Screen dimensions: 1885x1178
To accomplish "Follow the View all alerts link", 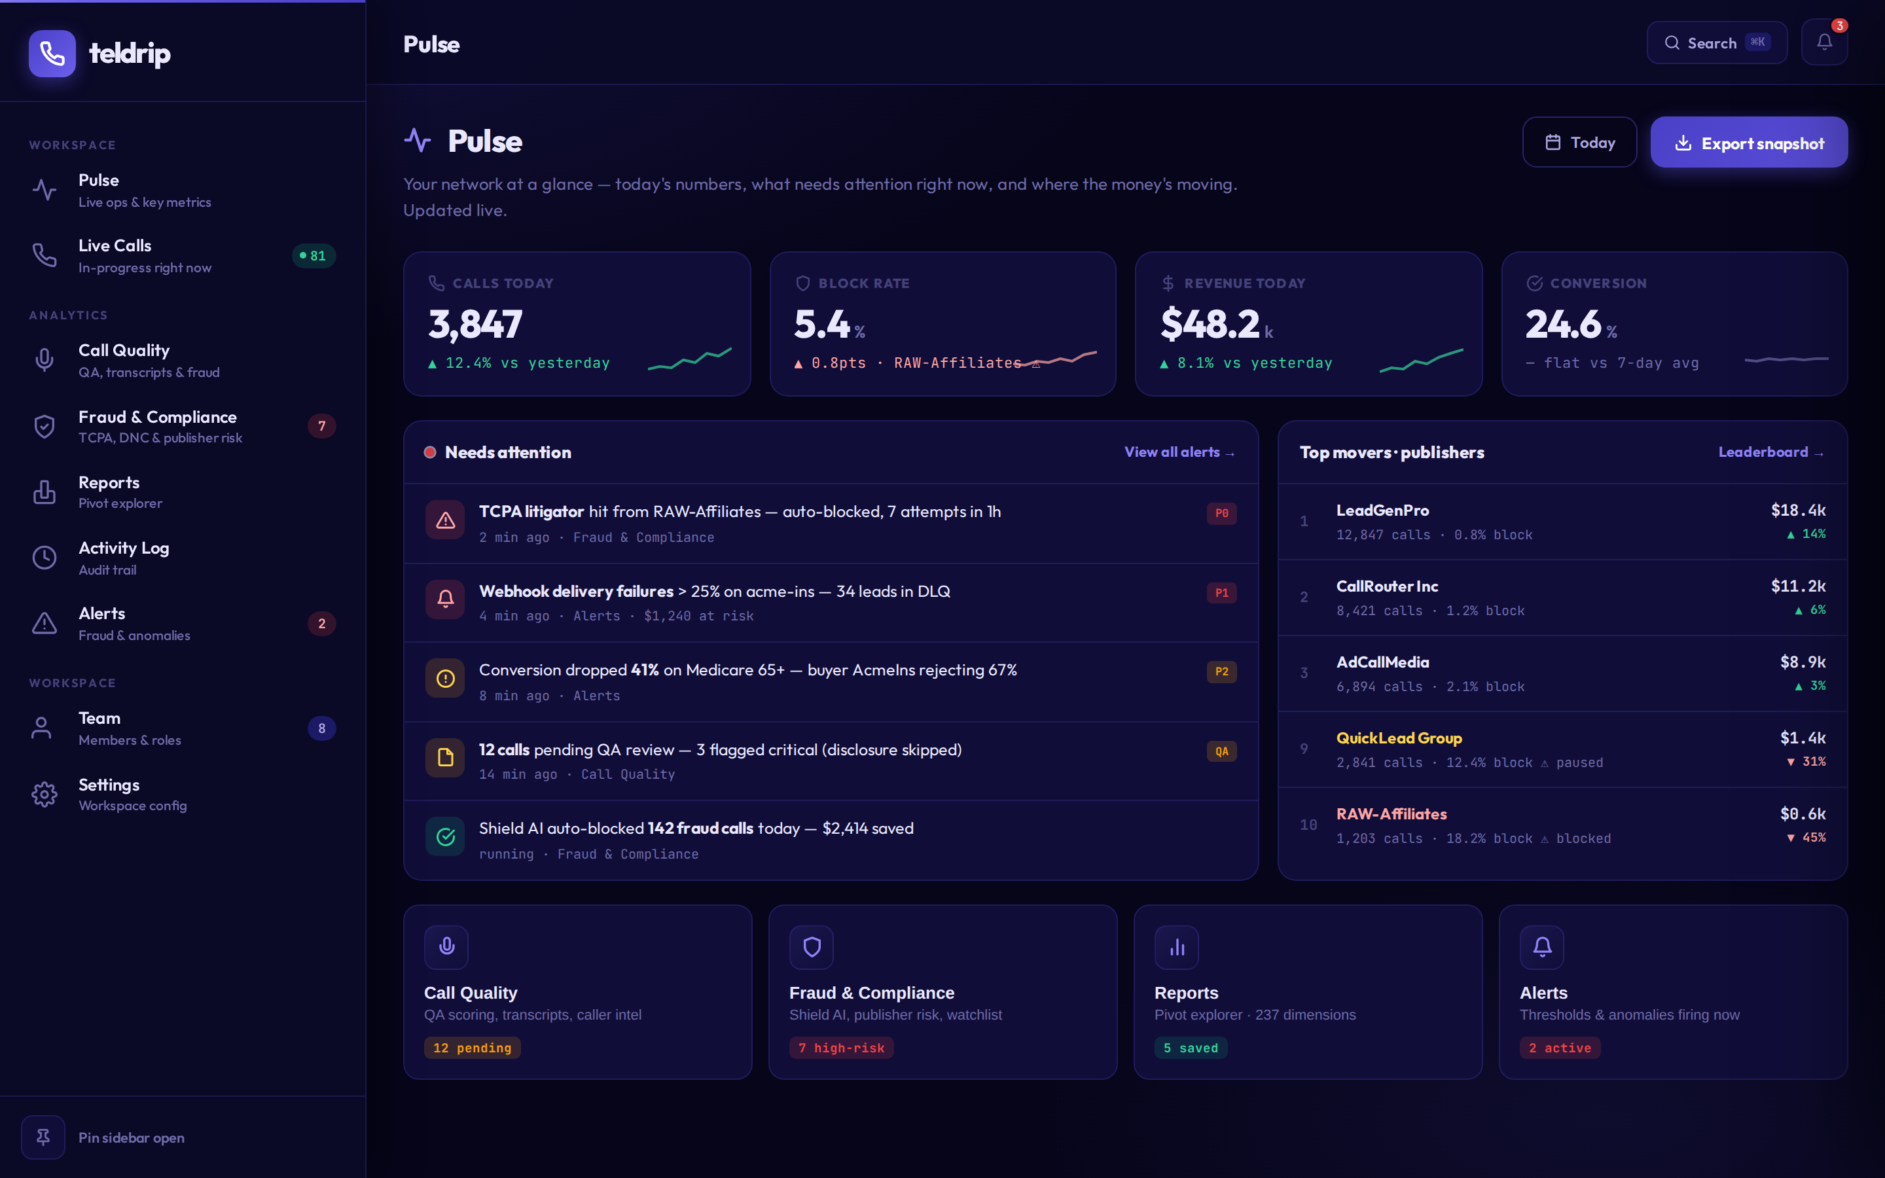I will point(1179,452).
